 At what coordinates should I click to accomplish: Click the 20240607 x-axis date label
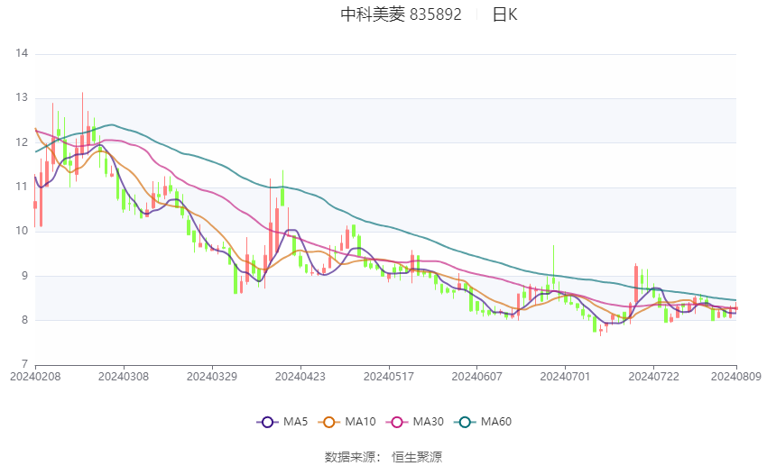[x=477, y=377]
